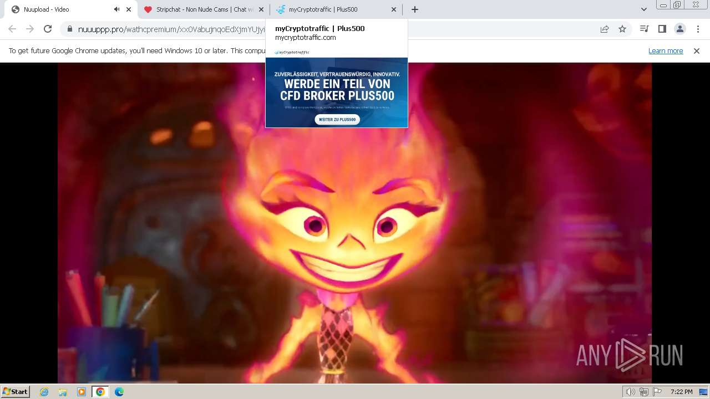Click the Weiter zu Plus500 preview button
This screenshot has height=399, width=710.
coord(337,119)
